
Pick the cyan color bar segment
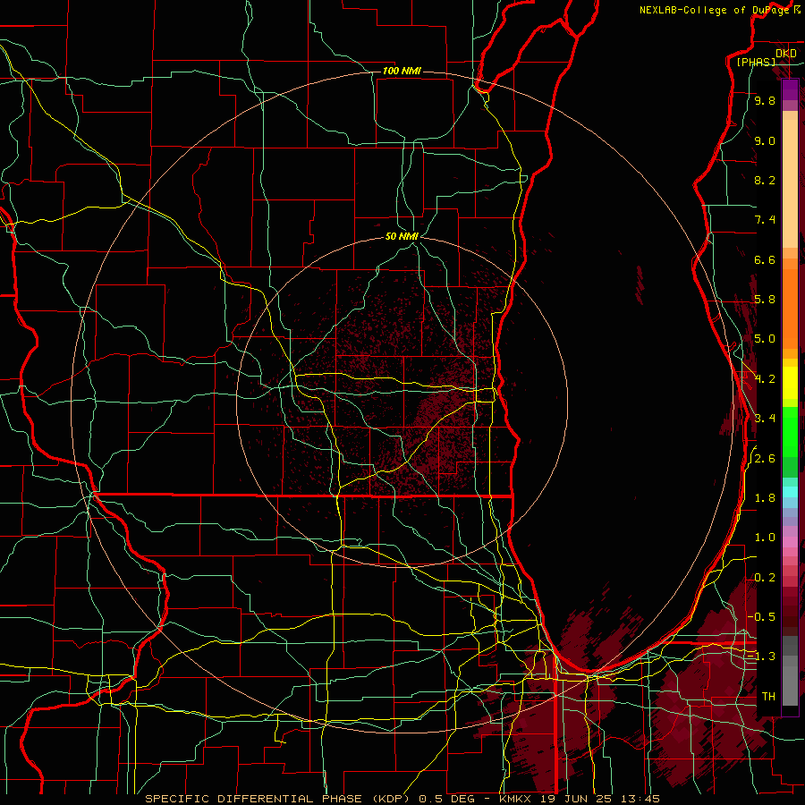click(x=790, y=492)
